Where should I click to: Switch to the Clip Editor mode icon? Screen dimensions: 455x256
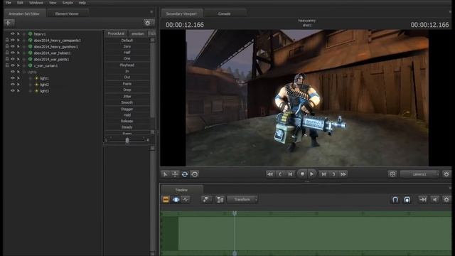(x=166, y=199)
